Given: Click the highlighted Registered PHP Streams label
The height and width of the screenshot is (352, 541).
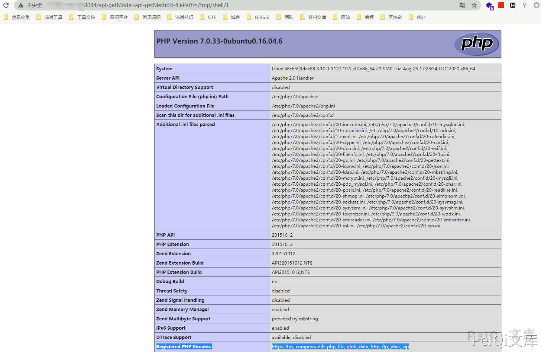Looking at the screenshot, I should click(184, 347).
